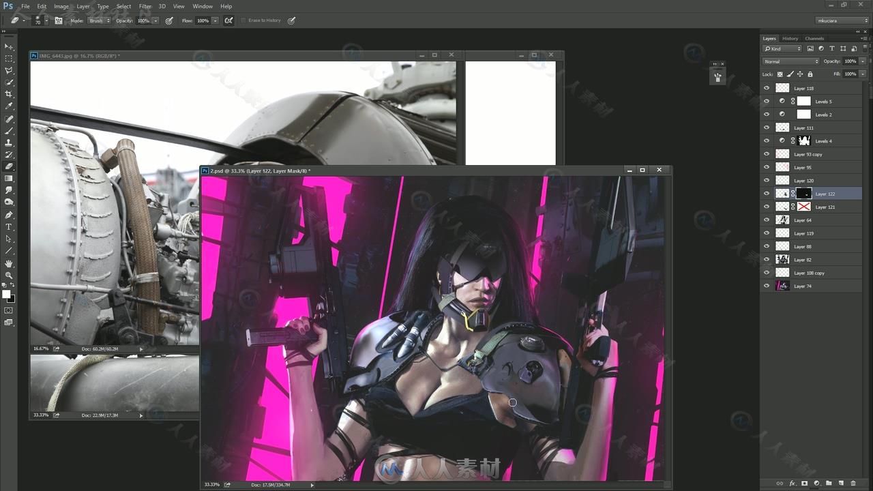
Task: Hide Layer 64
Action: [x=767, y=220]
